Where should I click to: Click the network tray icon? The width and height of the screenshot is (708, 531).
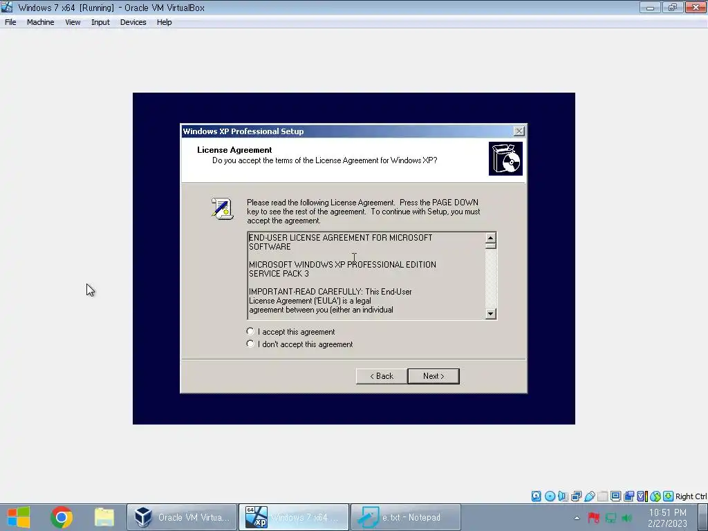[611, 517]
